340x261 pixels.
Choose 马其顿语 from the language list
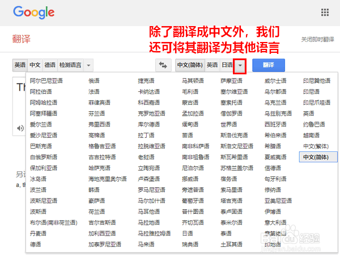click(193, 81)
